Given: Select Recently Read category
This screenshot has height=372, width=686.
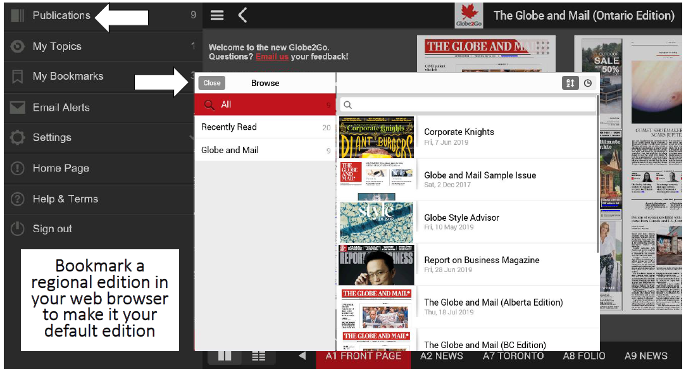Looking at the screenshot, I should [x=229, y=127].
